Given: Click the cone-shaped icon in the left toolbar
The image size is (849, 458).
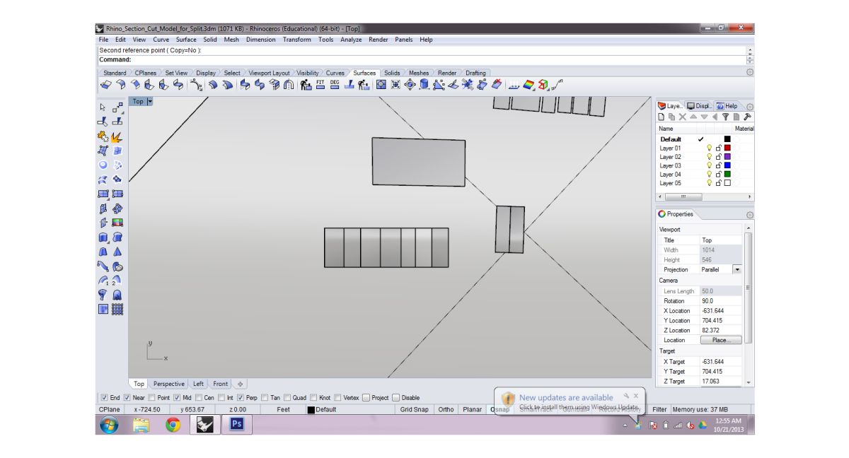Looking at the screenshot, I should (117, 252).
